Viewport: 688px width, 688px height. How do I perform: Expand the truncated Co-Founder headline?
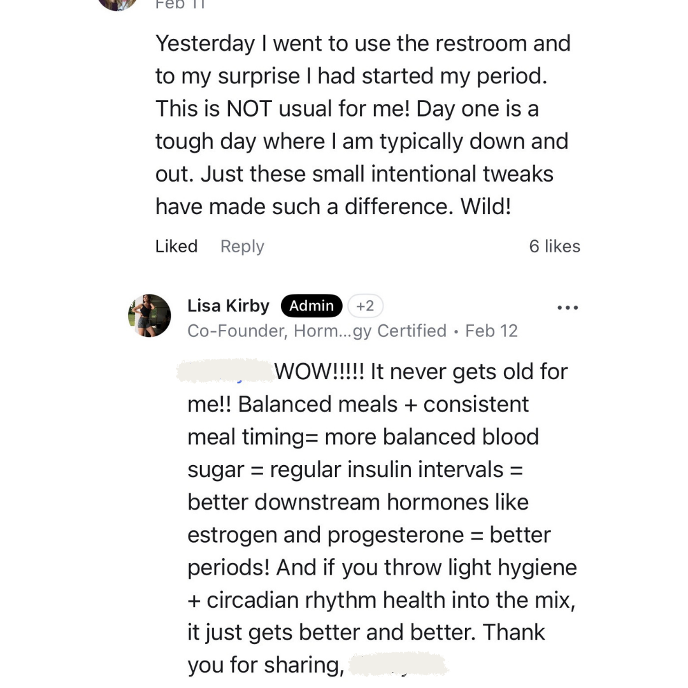pyautogui.click(x=317, y=331)
